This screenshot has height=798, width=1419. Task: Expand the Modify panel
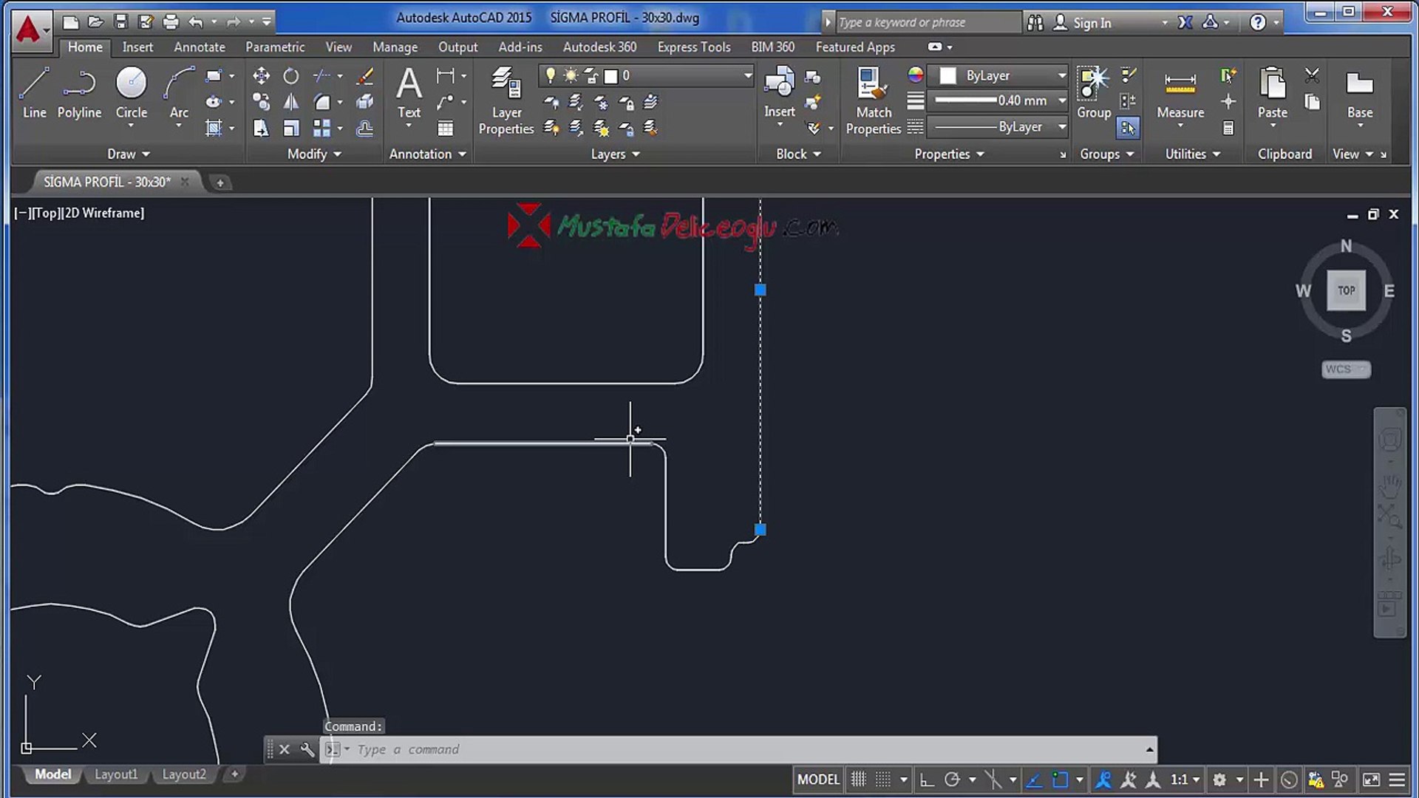pos(314,154)
